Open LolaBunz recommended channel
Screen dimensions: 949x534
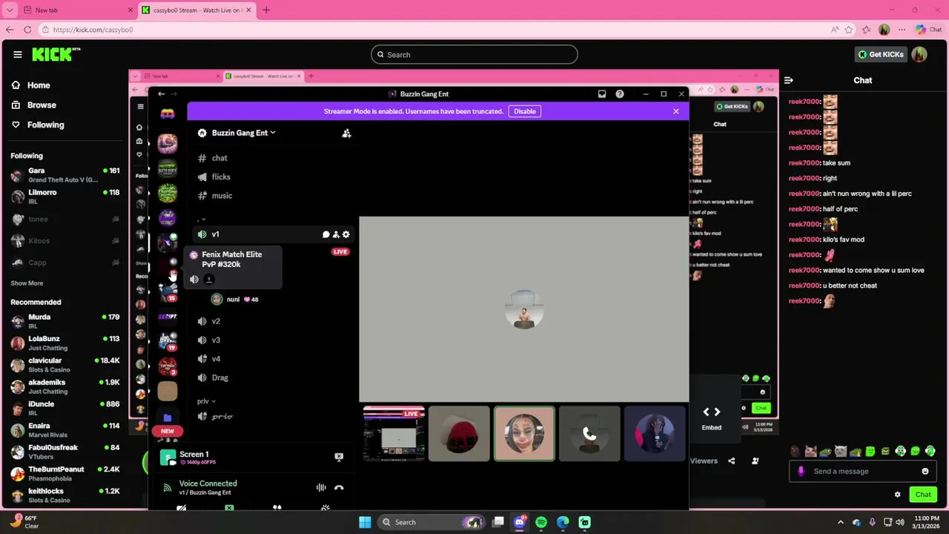point(65,343)
